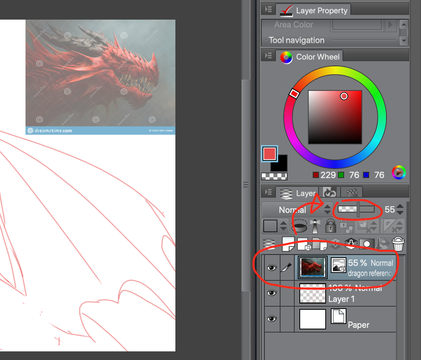The image size is (421, 360).
Task: Create a new raster layer
Action: point(288,244)
